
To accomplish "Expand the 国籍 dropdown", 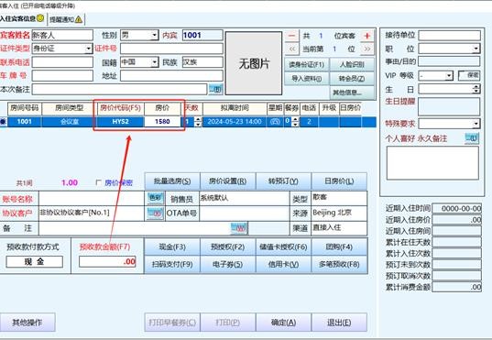I will [154, 62].
